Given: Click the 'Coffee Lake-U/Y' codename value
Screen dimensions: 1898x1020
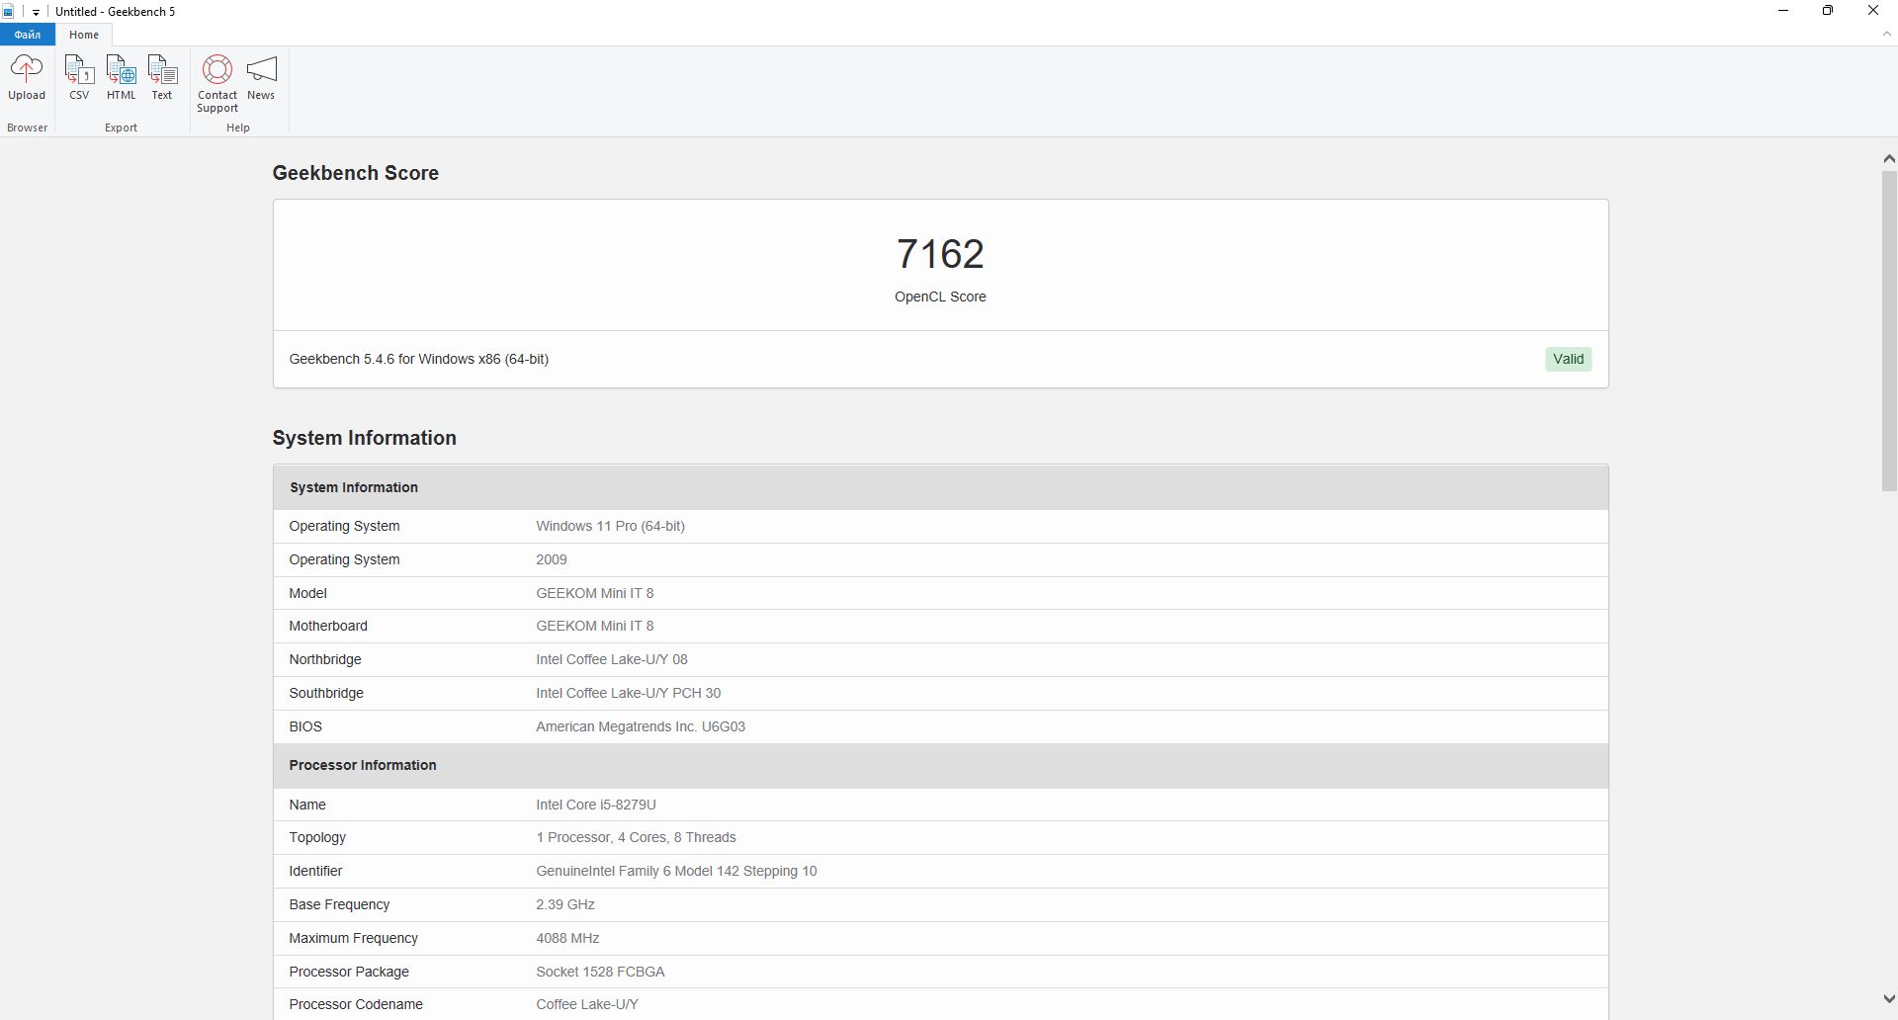Looking at the screenshot, I should click(x=587, y=1004).
